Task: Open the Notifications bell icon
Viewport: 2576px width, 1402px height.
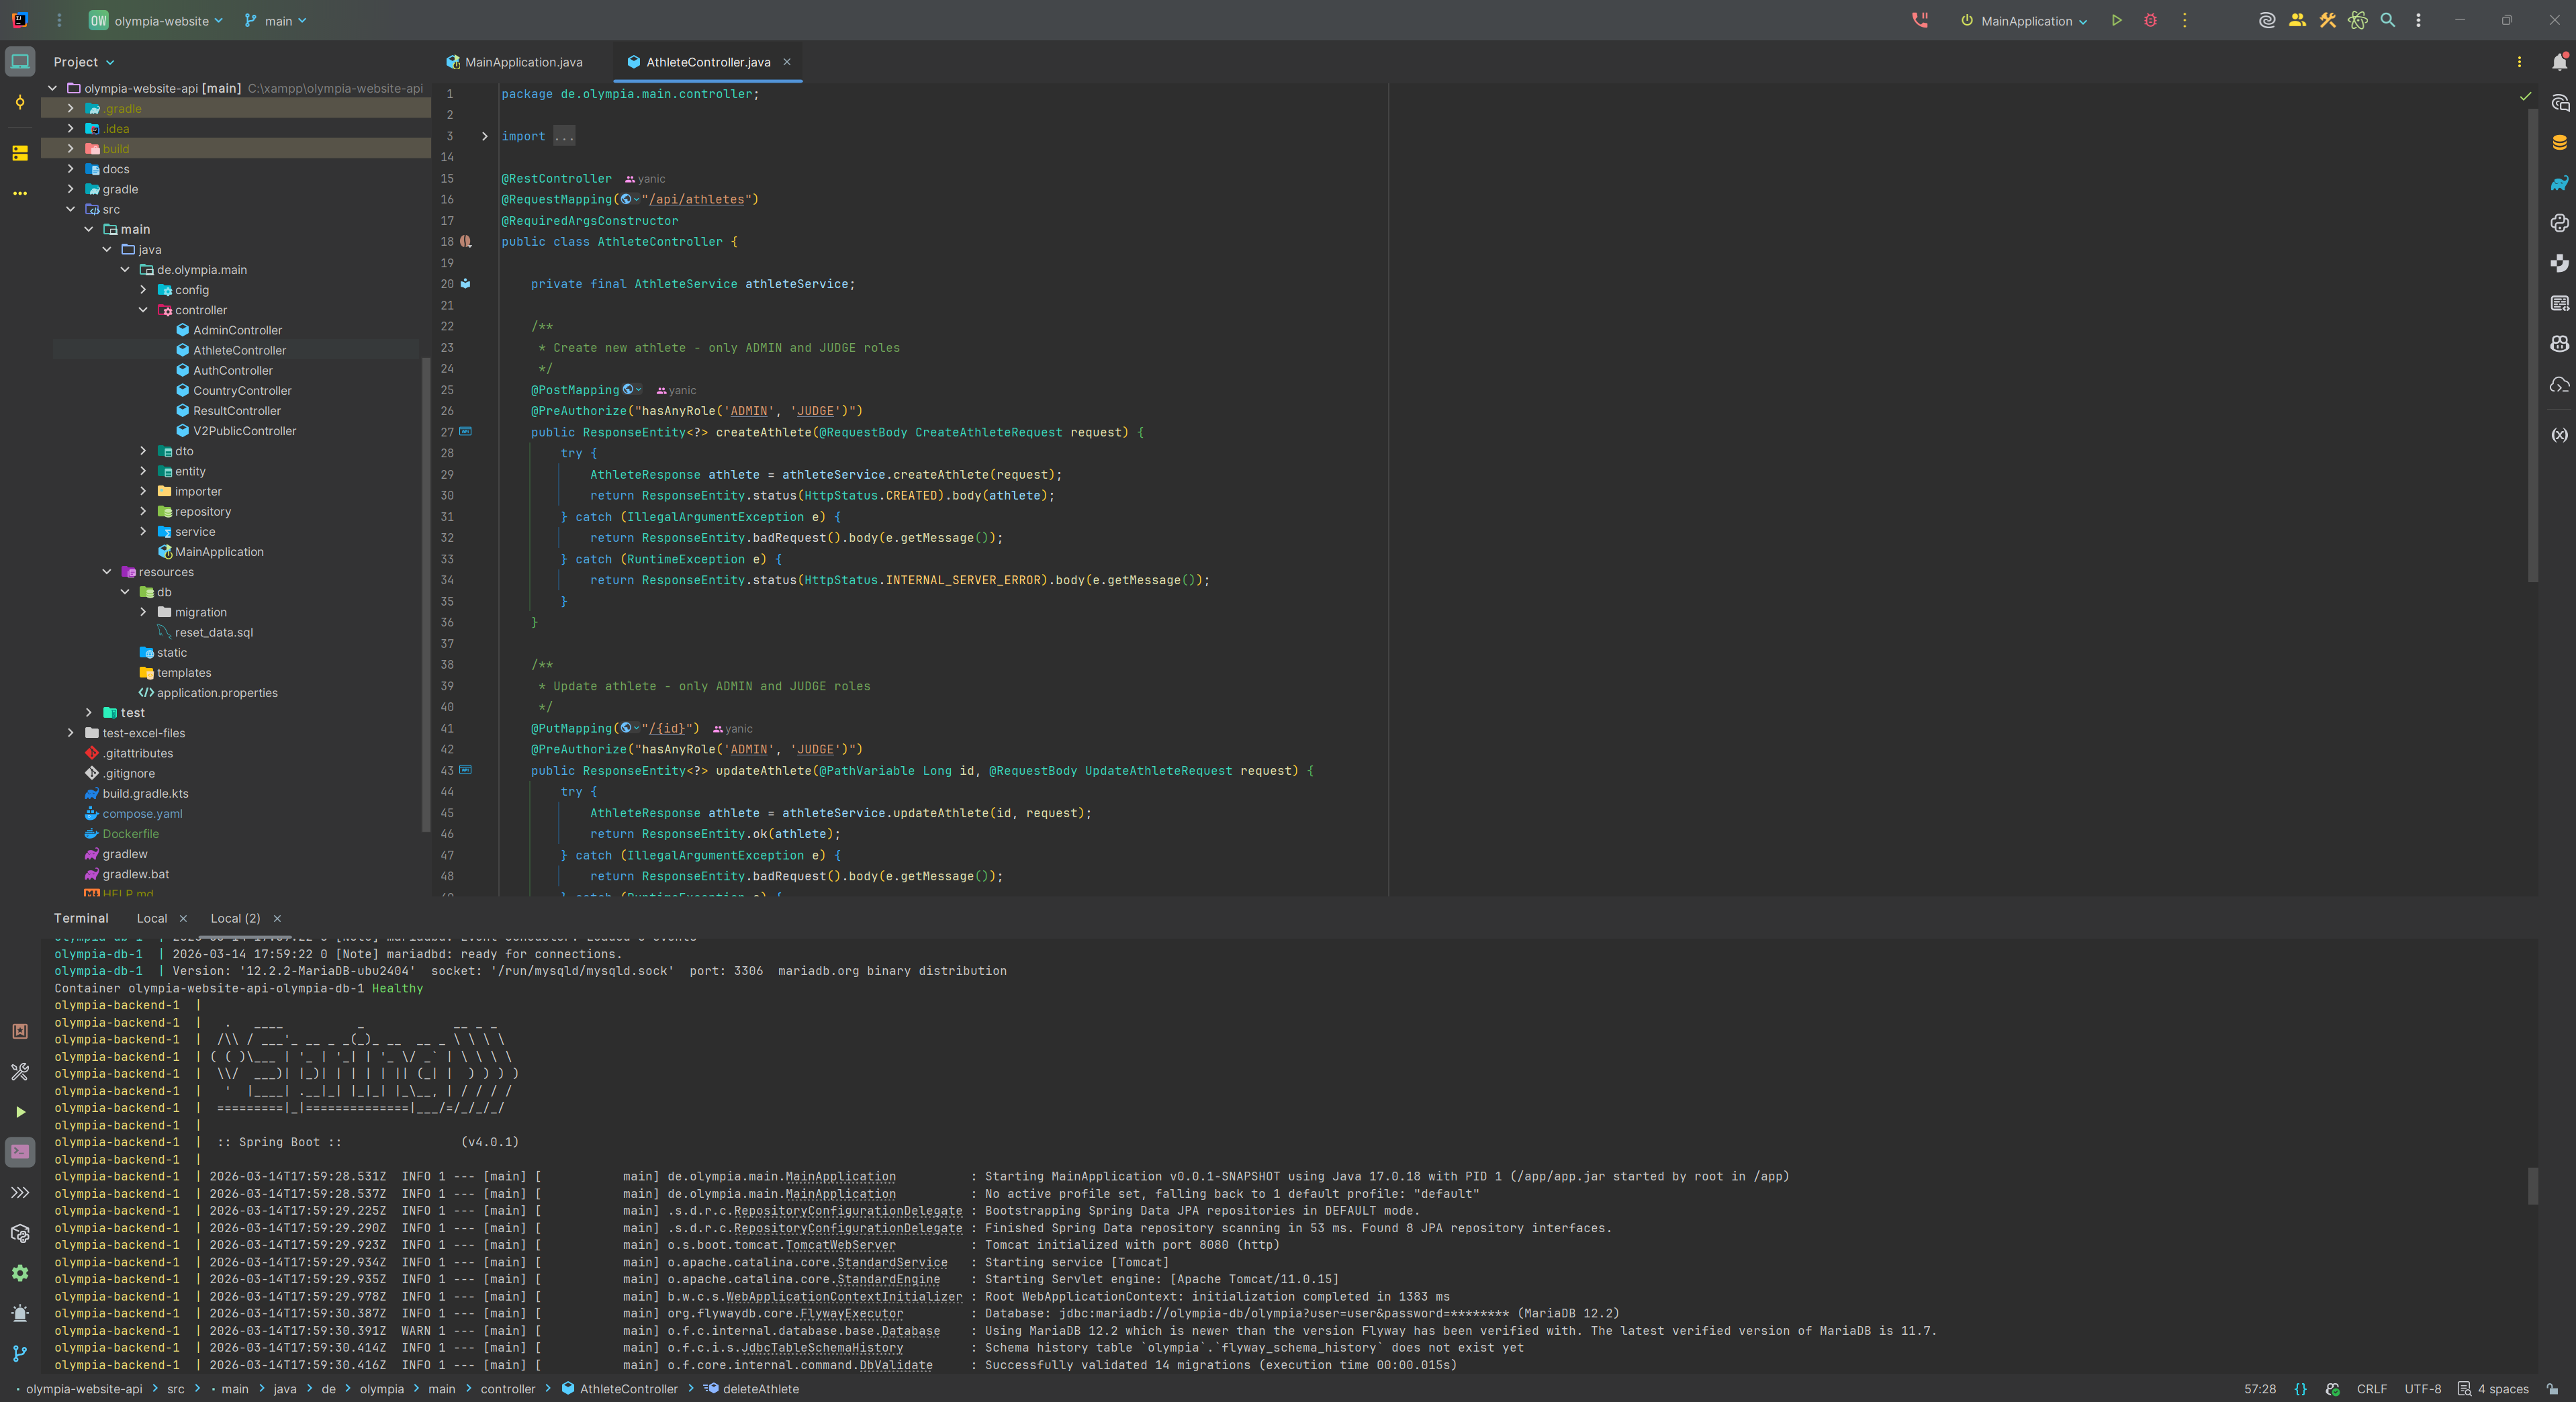Action: (x=2559, y=62)
